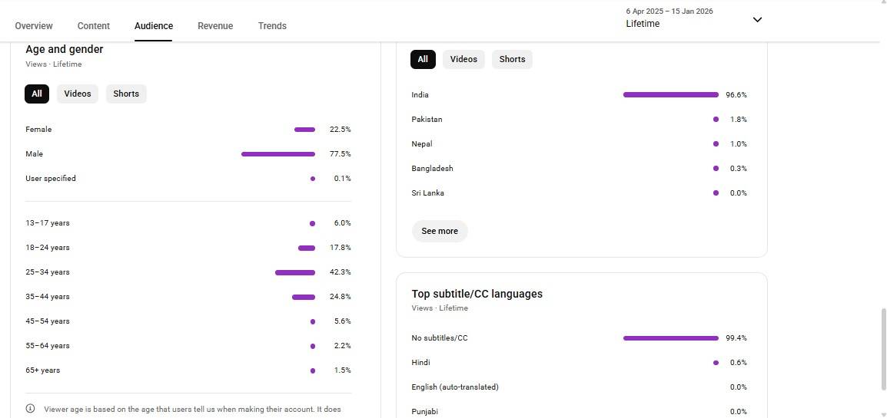Image resolution: width=887 pixels, height=418 pixels.
Task: Show only Videos in geography card
Action: [463, 59]
